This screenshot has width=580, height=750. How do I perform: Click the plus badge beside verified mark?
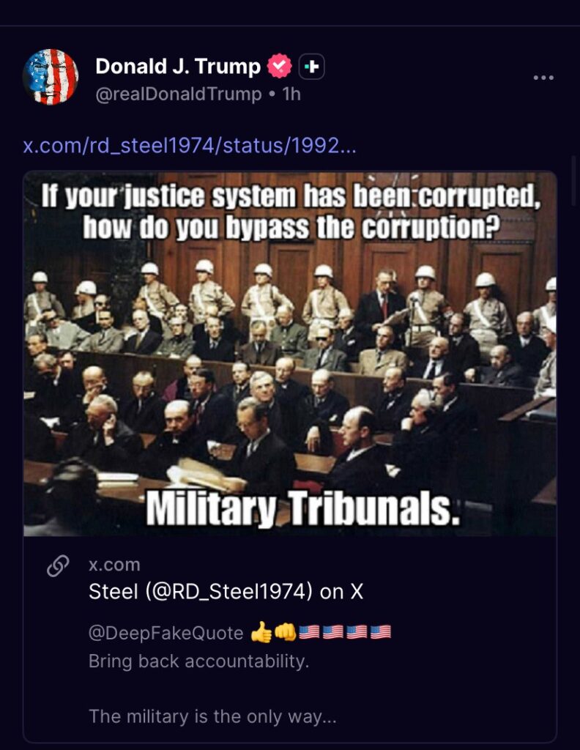coord(312,67)
